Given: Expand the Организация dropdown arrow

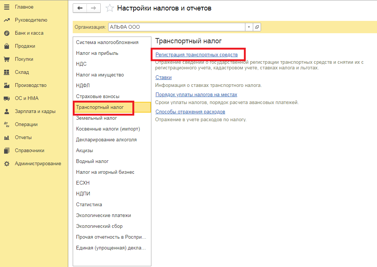Looking at the screenshot, I should tap(249, 27).
